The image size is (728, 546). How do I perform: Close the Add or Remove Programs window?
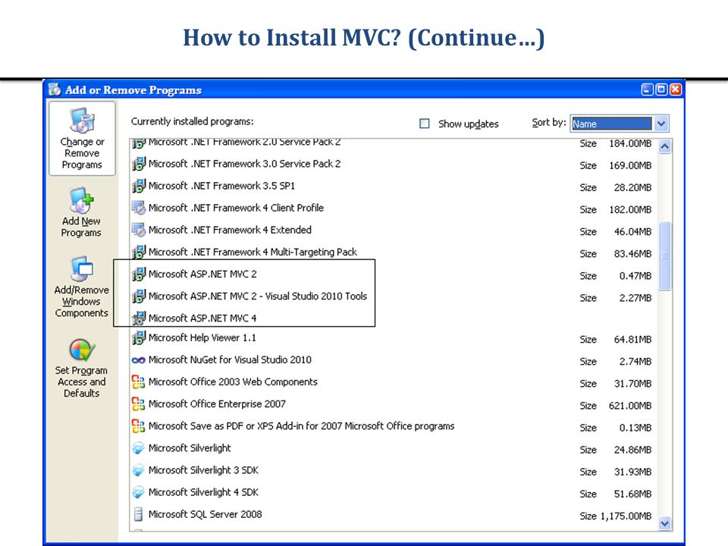click(x=676, y=89)
